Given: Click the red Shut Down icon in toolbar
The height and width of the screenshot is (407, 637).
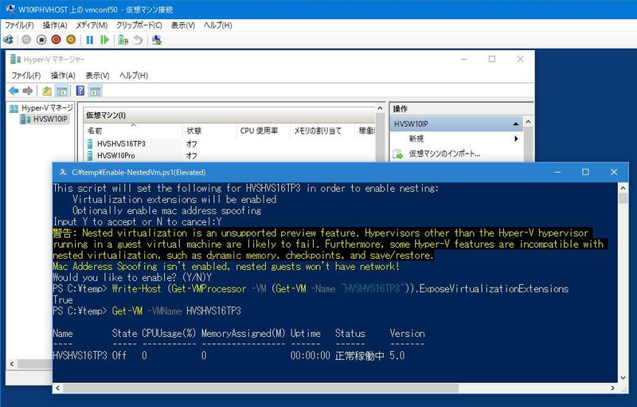Looking at the screenshot, I should (x=56, y=40).
